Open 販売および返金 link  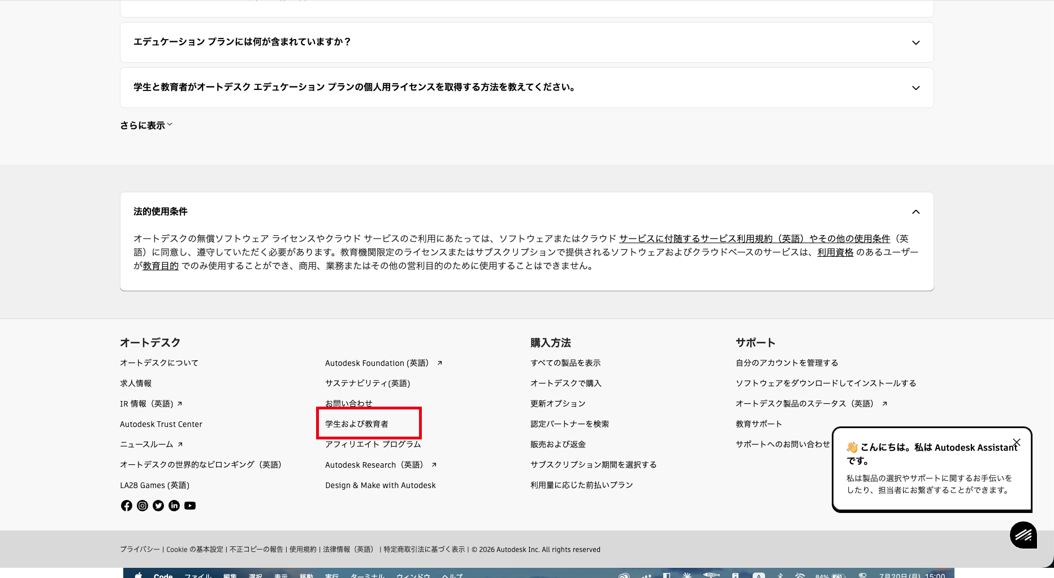tap(558, 445)
